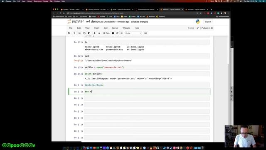Select the print(pwfile) cell
Screen dimensions: 266x150
tap(147, 74)
